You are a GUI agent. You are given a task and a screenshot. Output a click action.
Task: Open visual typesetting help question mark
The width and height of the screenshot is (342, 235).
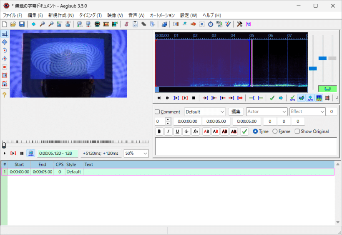coord(5,95)
